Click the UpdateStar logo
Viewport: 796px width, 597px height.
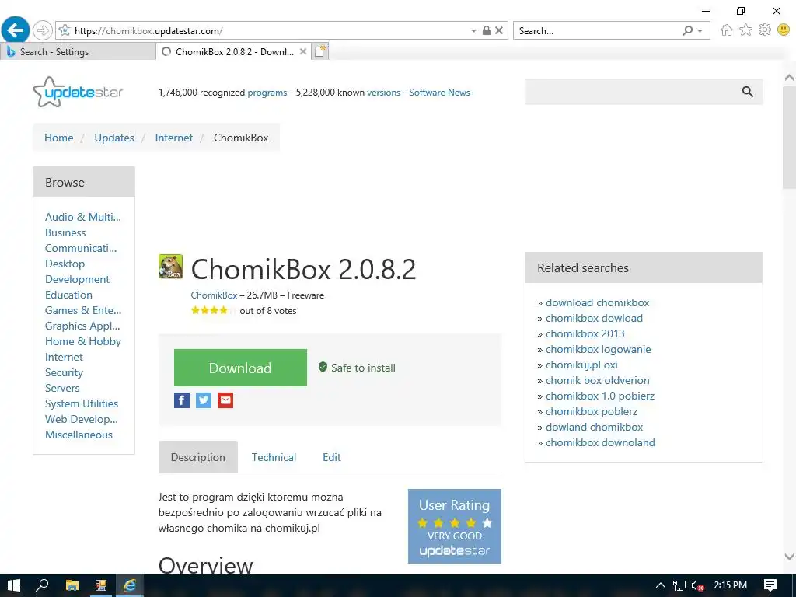click(x=79, y=92)
